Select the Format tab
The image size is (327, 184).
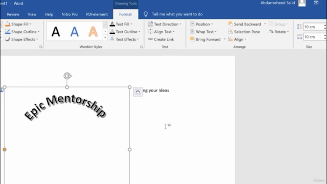(x=125, y=14)
